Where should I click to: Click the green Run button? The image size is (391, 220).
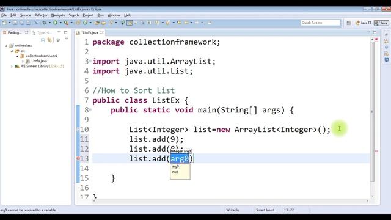coord(55,23)
